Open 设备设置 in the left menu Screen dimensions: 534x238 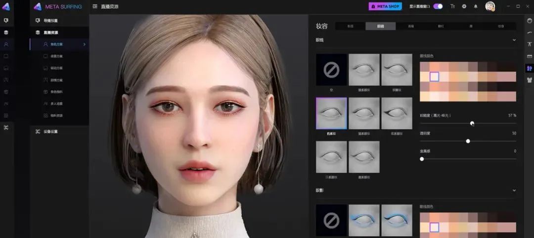tap(50, 132)
